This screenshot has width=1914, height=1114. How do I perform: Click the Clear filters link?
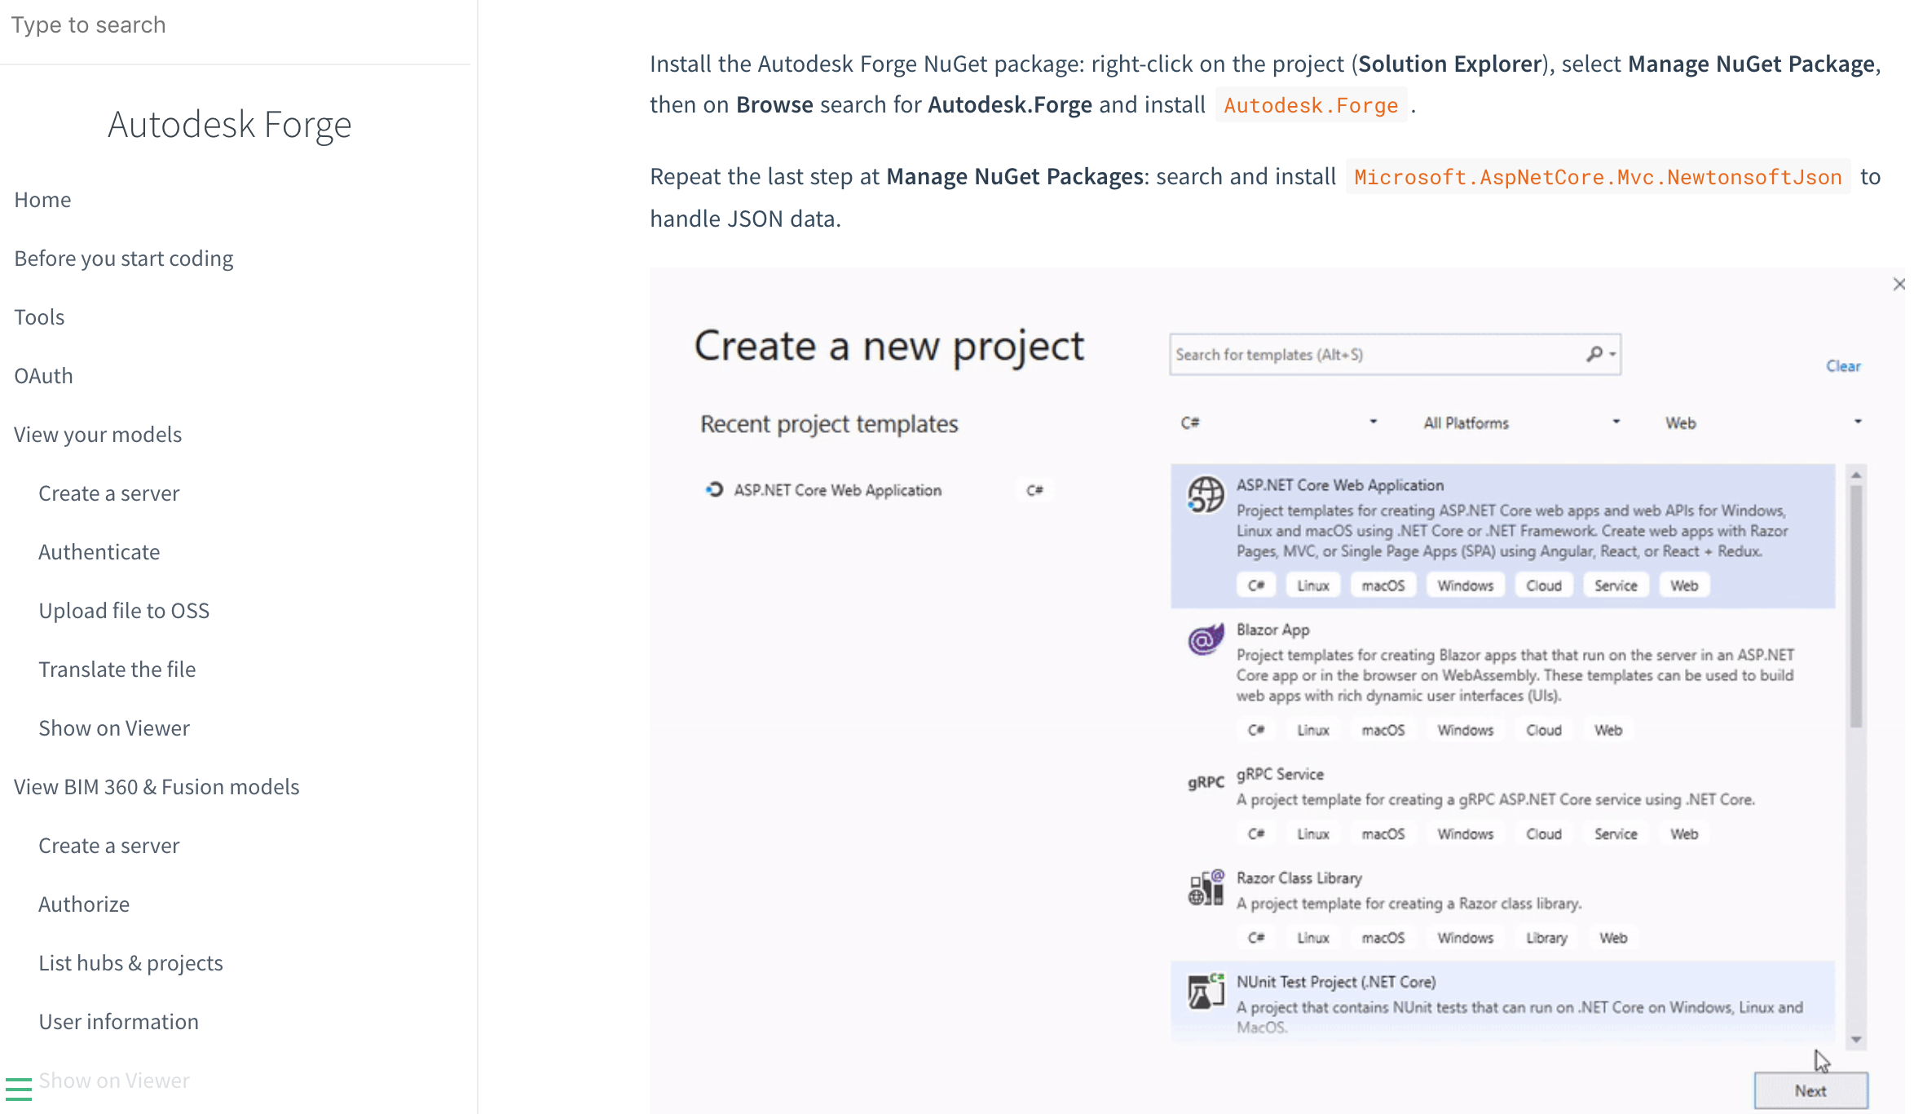[1843, 366]
